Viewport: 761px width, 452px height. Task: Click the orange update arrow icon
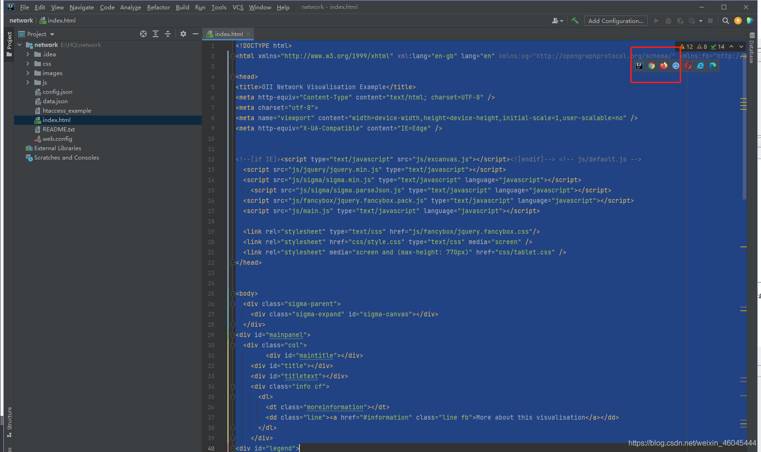coord(738,21)
